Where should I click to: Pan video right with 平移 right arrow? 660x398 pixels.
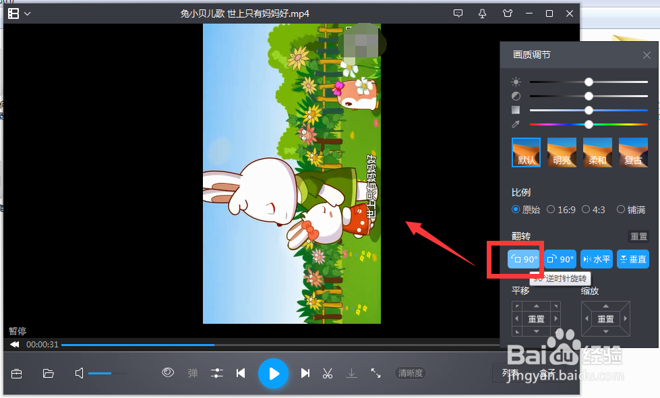[556, 319]
